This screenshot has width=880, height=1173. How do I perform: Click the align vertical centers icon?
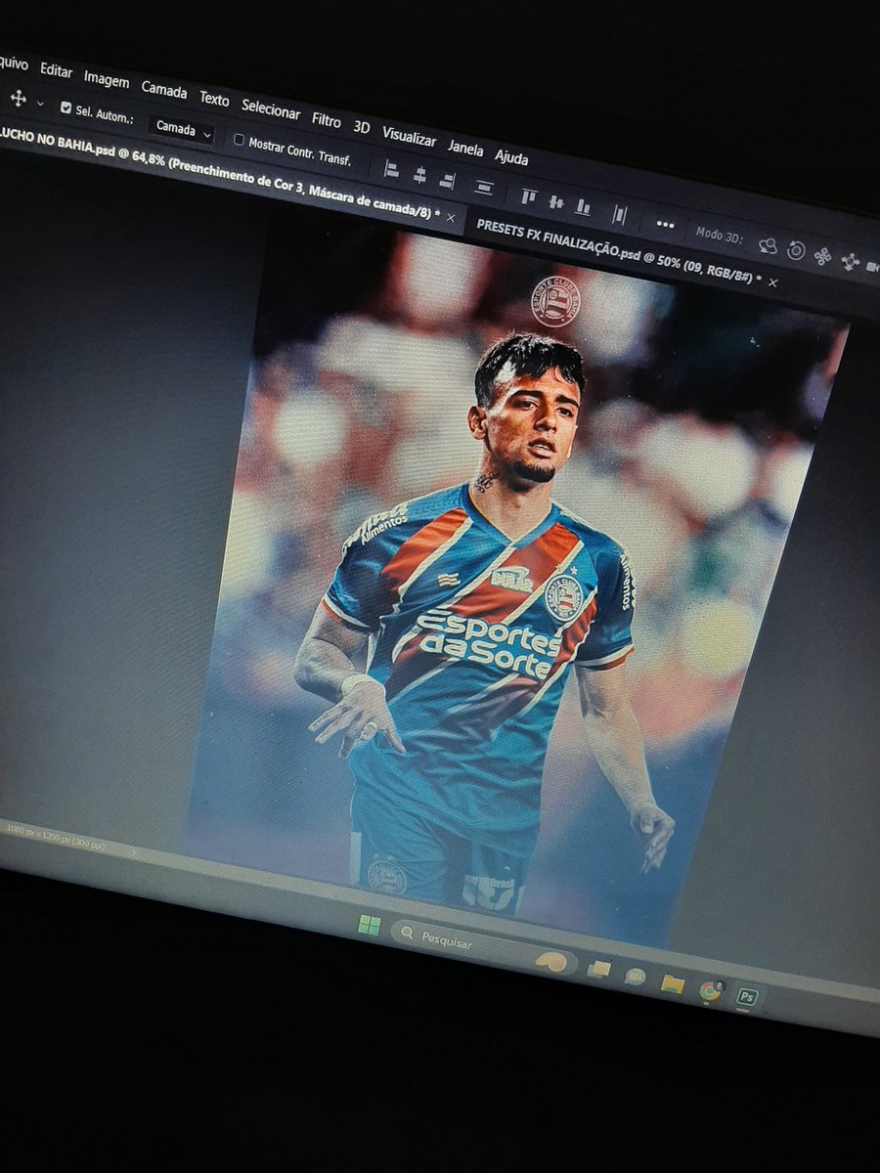[x=555, y=202]
